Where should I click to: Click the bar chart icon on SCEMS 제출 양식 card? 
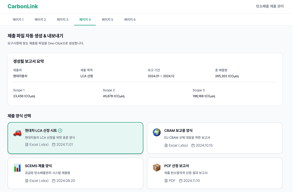click(x=18, y=168)
